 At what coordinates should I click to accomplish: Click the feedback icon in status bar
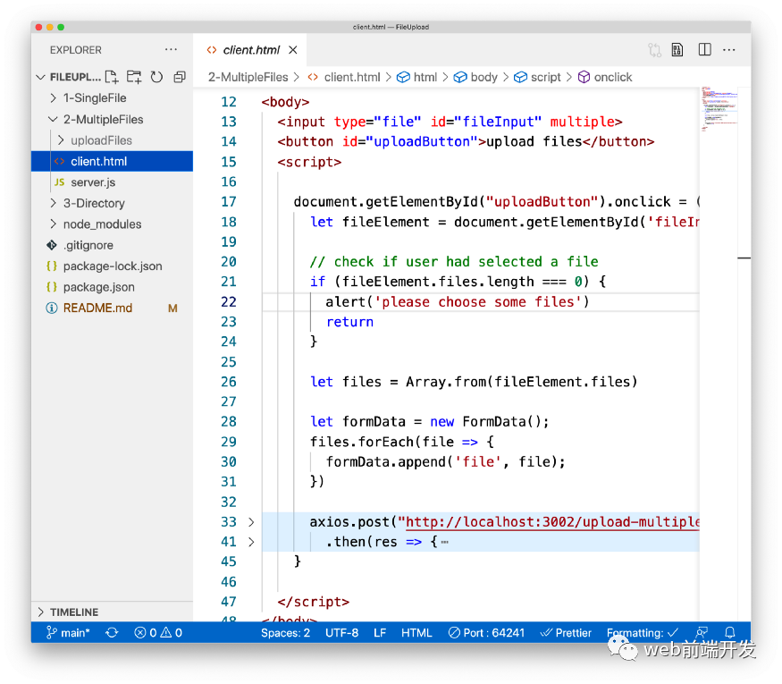[x=702, y=632]
